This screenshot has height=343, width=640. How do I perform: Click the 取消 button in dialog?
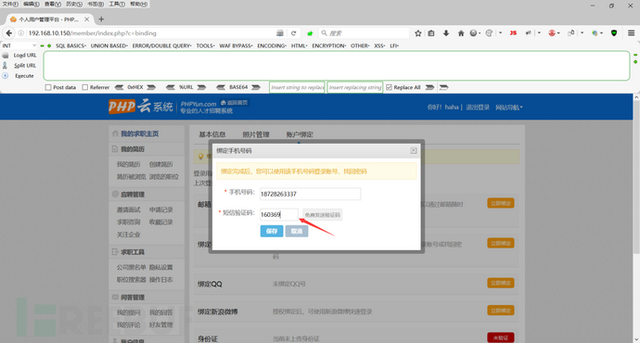(x=297, y=231)
